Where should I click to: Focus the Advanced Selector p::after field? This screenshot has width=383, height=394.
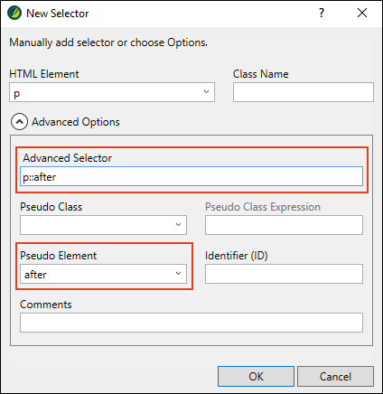[x=191, y=176]
